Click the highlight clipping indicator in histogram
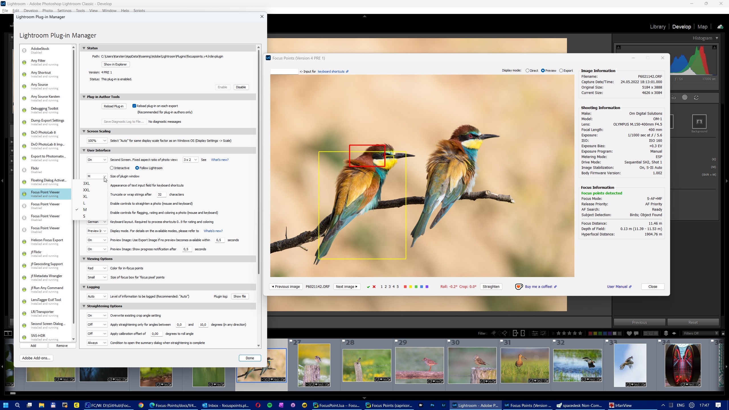The height and width of the screenshot is (410, 729). click(x=714, y=47)
